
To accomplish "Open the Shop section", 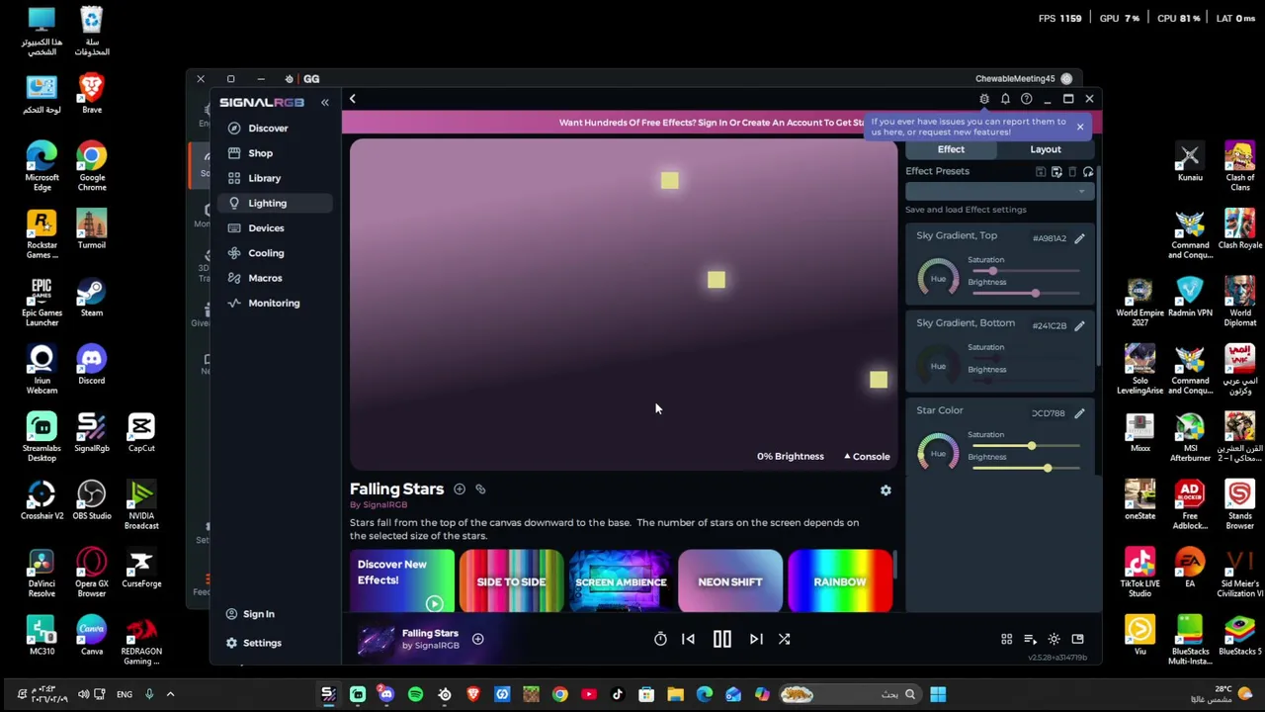I will point(260,153).
